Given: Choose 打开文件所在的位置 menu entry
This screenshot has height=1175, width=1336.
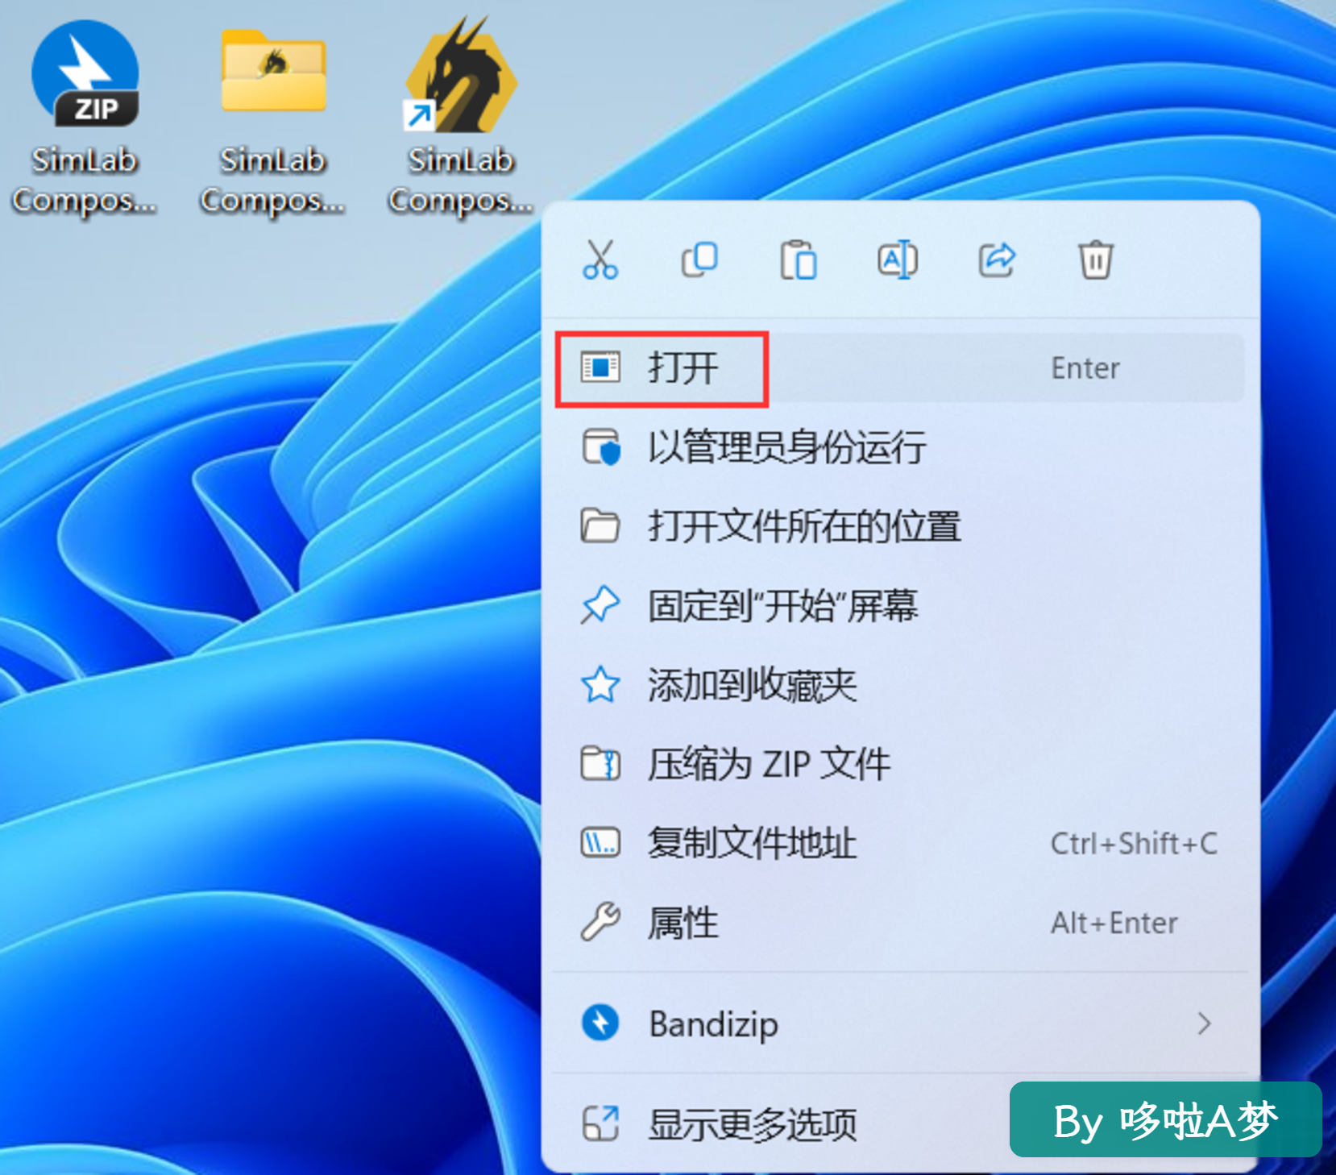Looking at the screenshot, I should point(899,526).
